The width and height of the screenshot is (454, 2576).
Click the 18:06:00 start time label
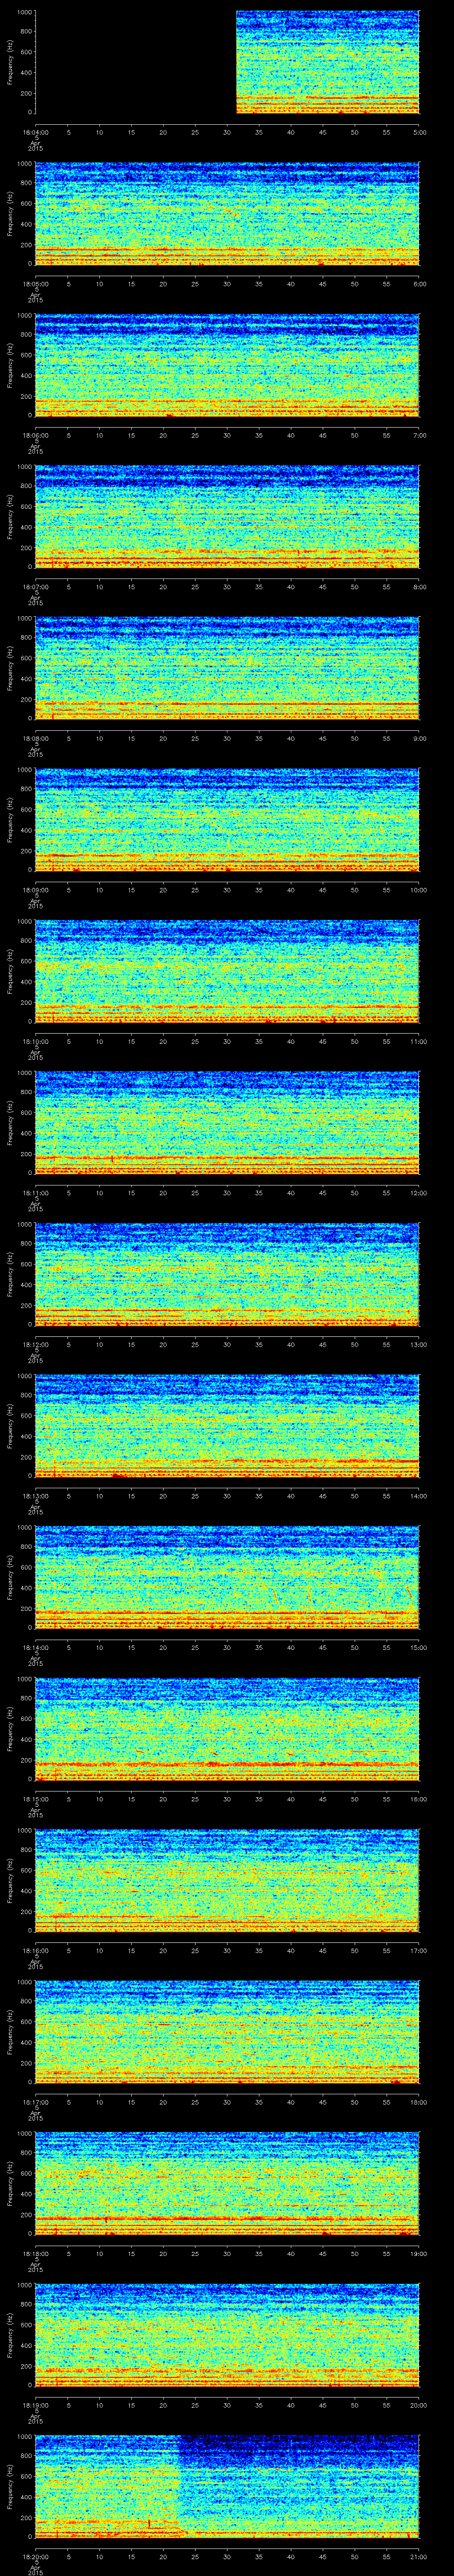click(35, 435)
